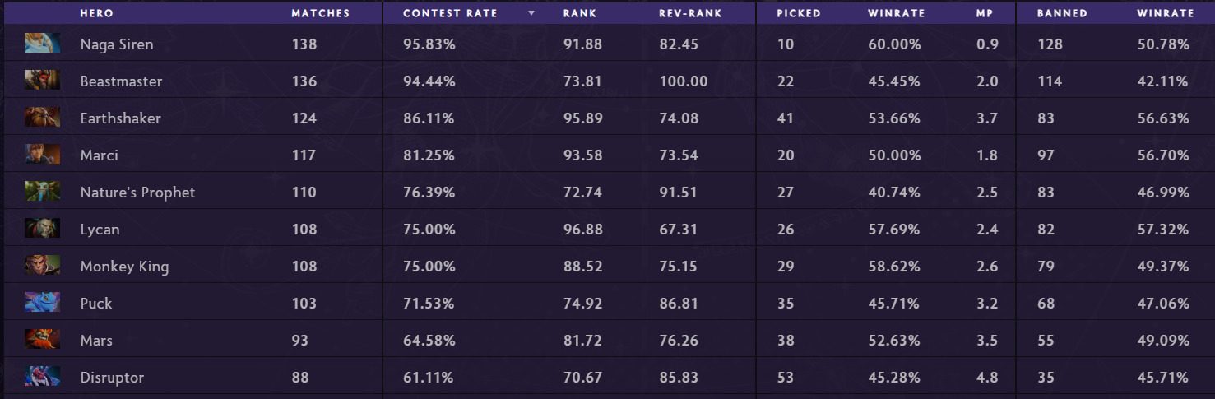Toggle sort arrow beside Contest Rate

[x=531, y=13]
